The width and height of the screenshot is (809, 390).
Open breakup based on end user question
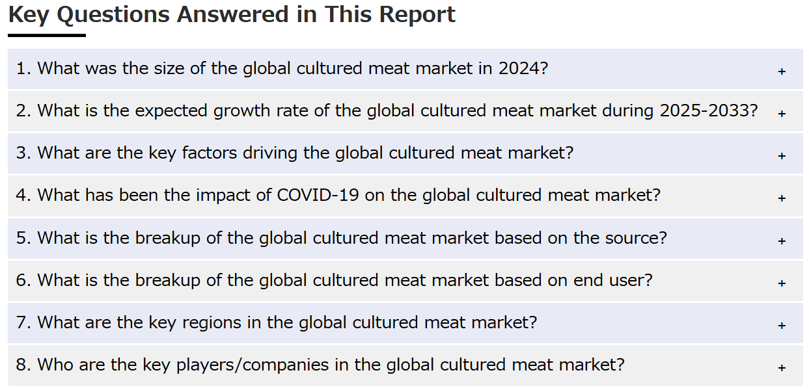pos(335,280)
